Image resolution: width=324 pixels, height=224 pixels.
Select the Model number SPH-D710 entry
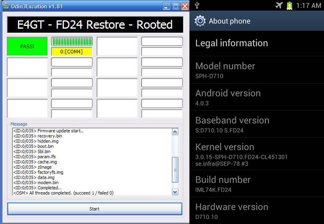pyautogui.click(x=257, y=70)
